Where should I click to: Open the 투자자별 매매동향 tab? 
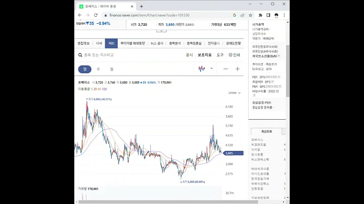pos(132,43)
